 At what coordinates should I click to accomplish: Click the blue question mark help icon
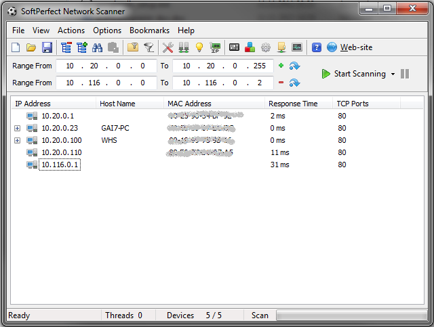coord(317,47)
